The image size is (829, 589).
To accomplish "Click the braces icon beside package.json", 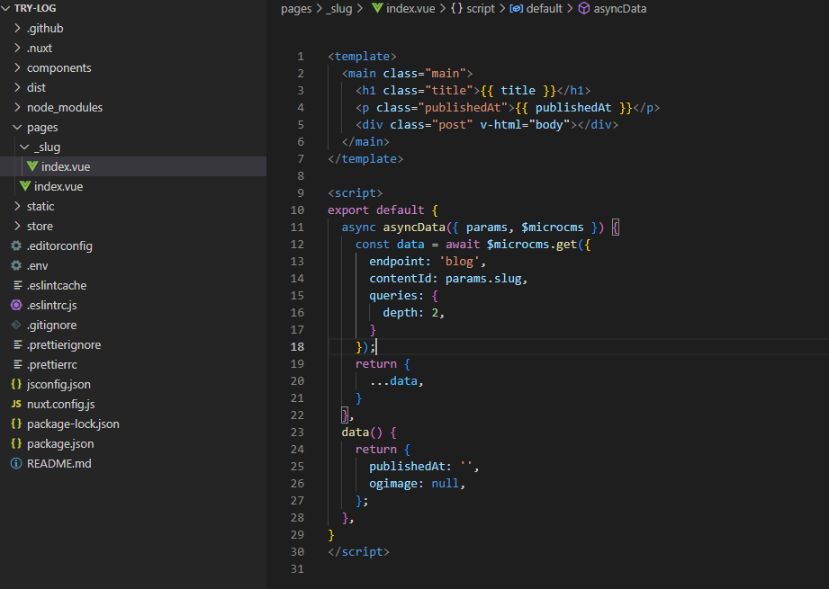I will (16, 443).
